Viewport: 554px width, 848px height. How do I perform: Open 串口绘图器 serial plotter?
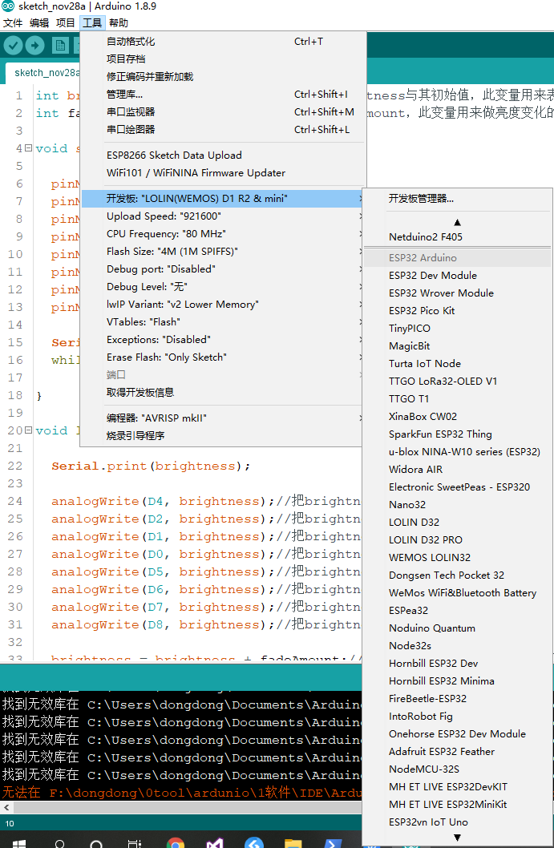(223, 130)
